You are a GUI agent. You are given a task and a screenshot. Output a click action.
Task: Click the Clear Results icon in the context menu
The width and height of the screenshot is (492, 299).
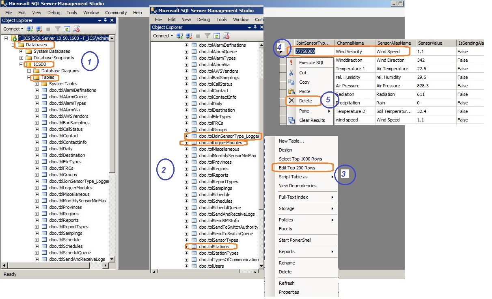coord(291,120)
